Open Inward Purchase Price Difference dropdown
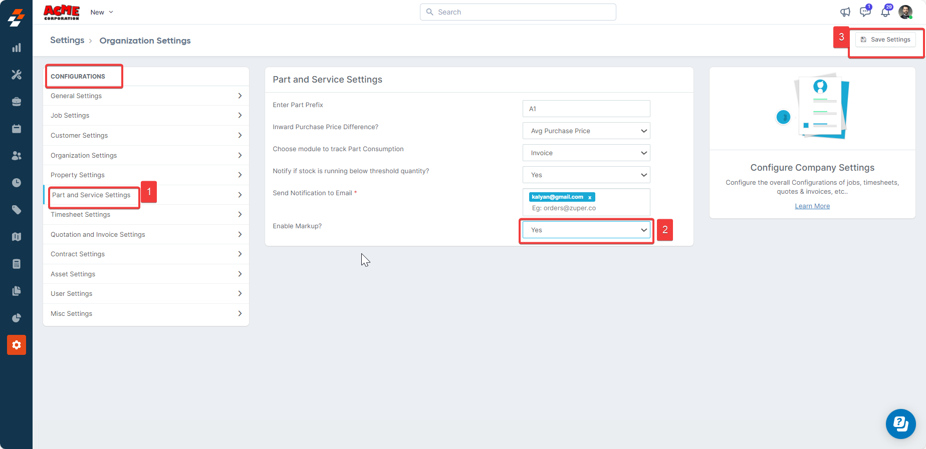 pos(586,131)
